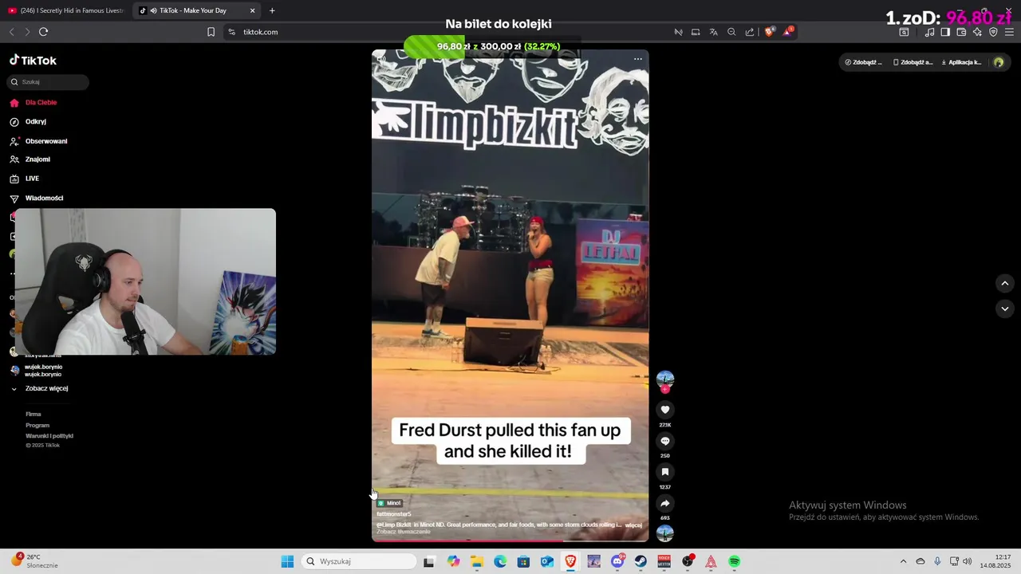Click the Windows Start button
The image size is (1021, 574).
[x=287, y=561]
